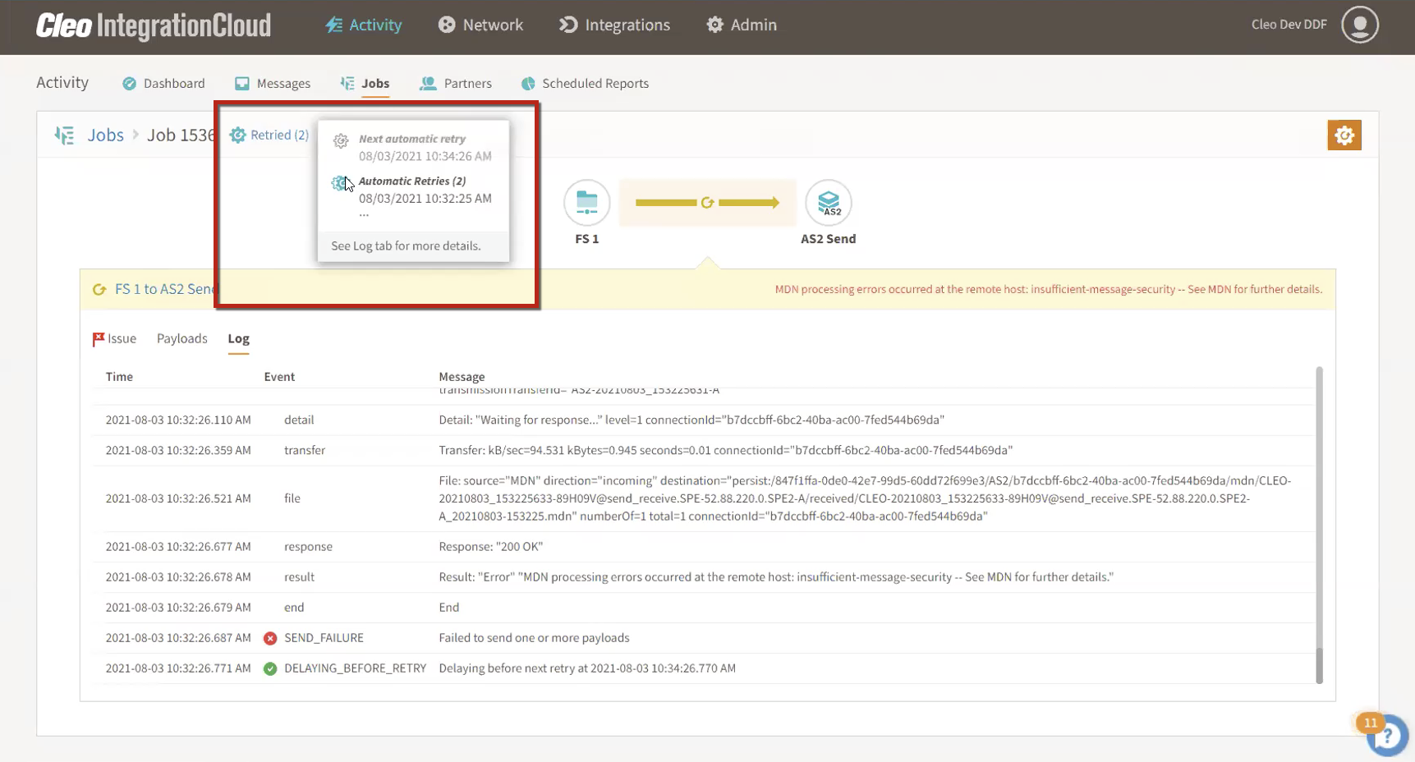Click the SEND_FAILURE event label
1415x762 pixels.
coord(324,638)
